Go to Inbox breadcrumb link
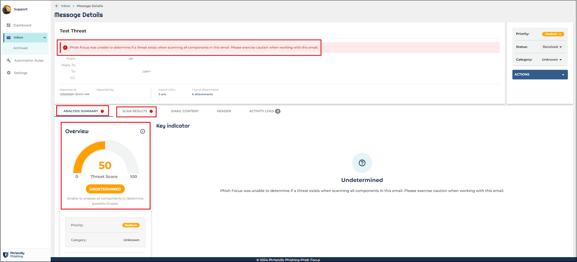The image size is (577, 262). (x=66, y=6)
